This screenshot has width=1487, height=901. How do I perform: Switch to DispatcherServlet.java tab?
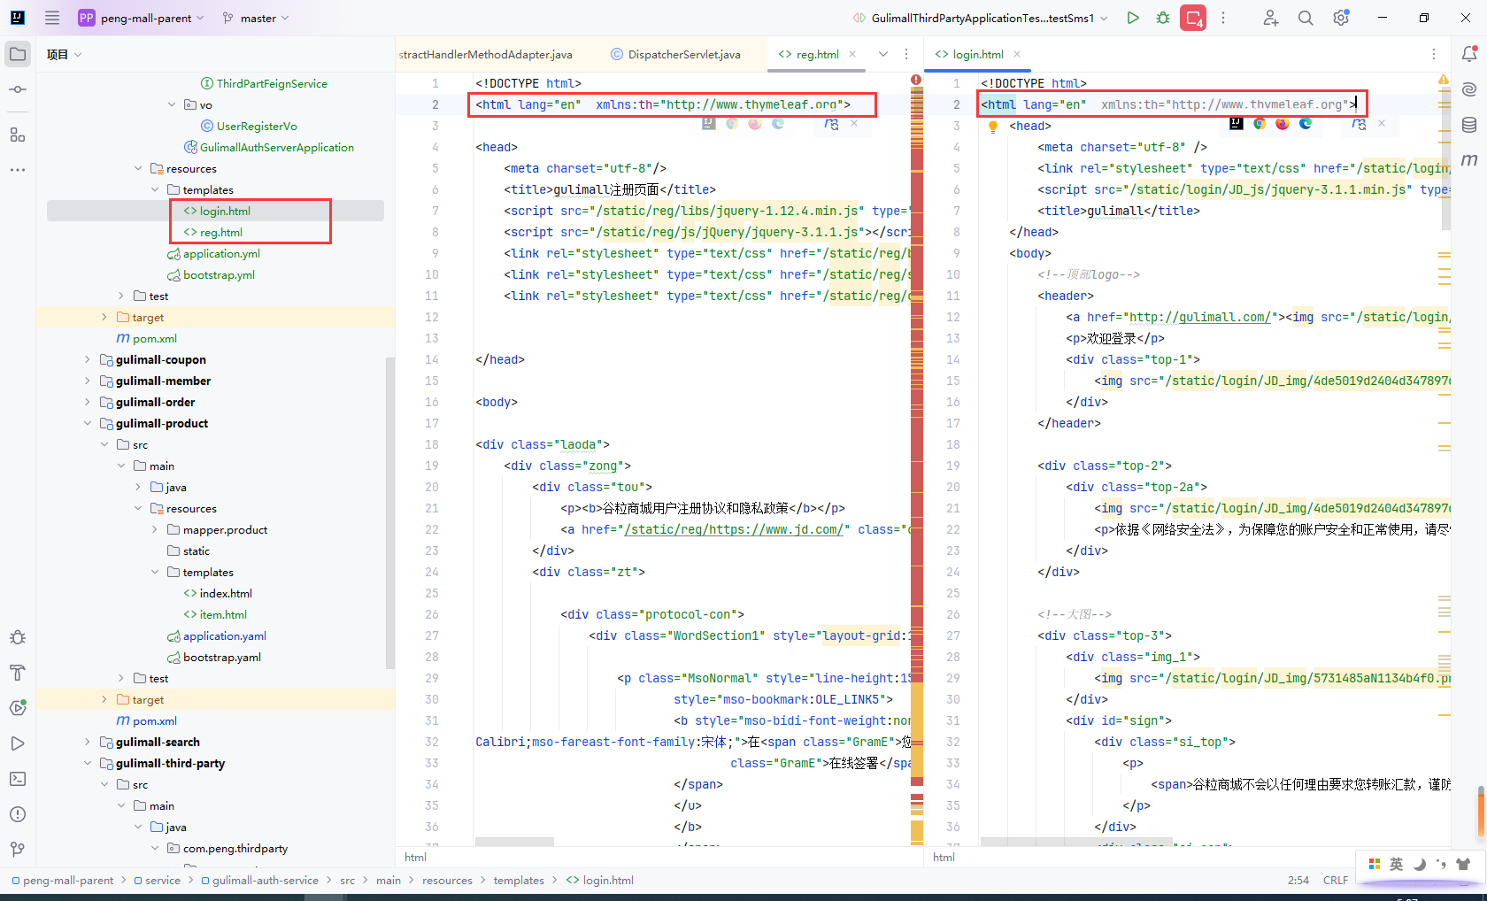click(x=675, y=54)
